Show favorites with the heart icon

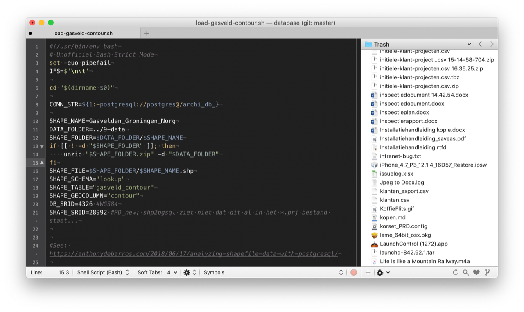click(x=477, y=272)
